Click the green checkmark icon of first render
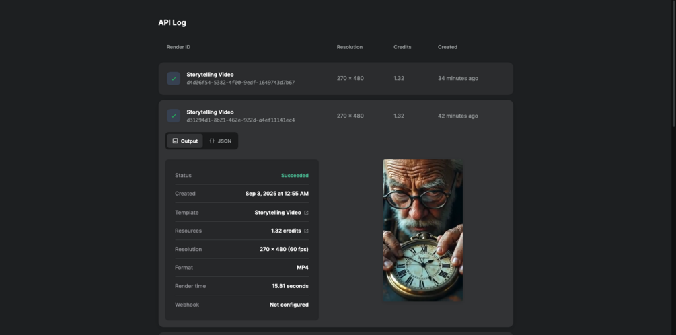The height and width of the screenshot is (335, 676). [x=174, y=79]
